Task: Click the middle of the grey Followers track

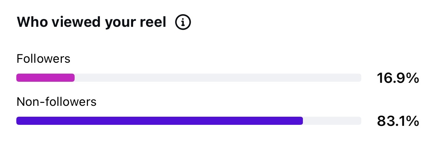Action: (189, 78)
